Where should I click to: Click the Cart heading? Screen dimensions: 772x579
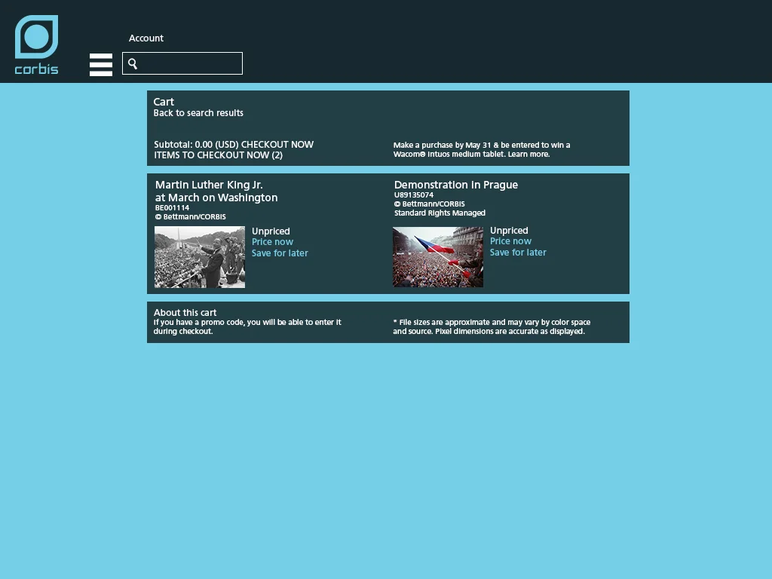(164, 102)
